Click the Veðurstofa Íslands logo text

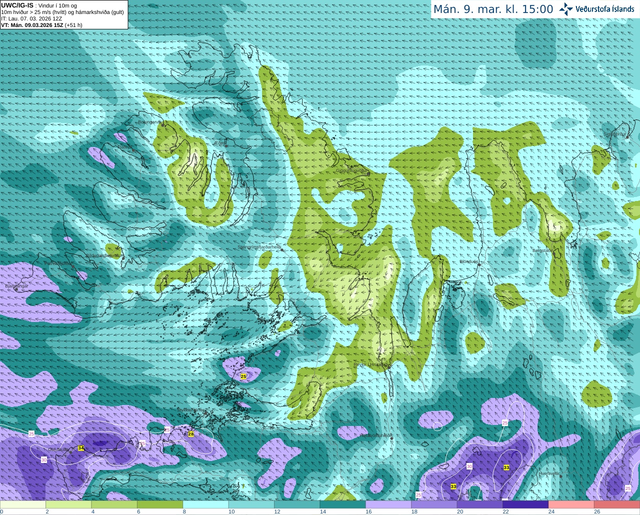click(x=604, y=9)
